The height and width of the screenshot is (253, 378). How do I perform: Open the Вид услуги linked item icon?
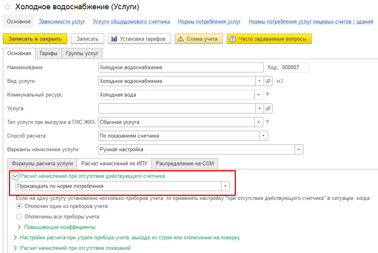(x=269, y=81)
